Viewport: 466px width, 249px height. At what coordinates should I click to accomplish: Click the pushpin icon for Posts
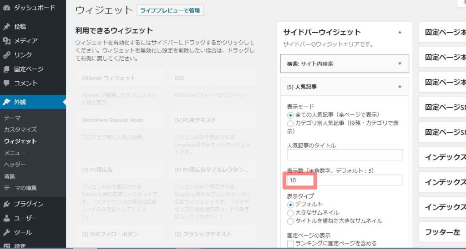(6, 27)
